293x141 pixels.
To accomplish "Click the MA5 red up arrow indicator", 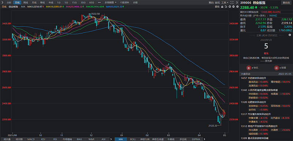I will point(43,7).
